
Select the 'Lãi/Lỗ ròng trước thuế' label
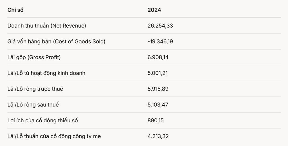pos(35,89)
